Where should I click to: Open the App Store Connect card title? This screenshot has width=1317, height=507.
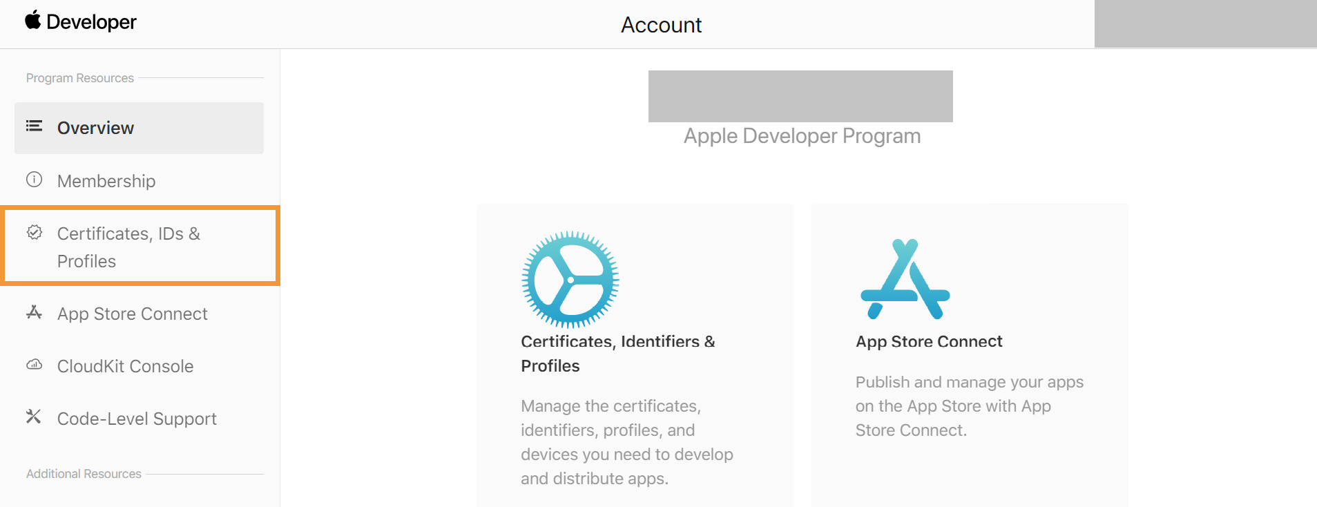pos(929,341)
